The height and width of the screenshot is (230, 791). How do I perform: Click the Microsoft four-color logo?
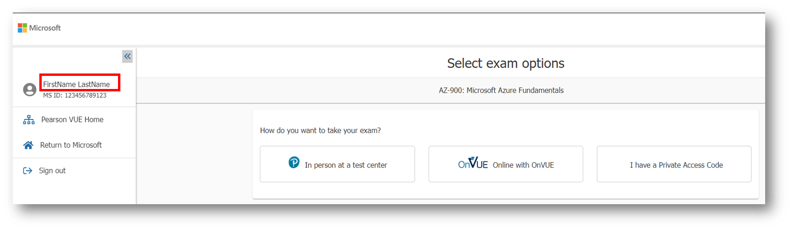[x=22, y=28]
